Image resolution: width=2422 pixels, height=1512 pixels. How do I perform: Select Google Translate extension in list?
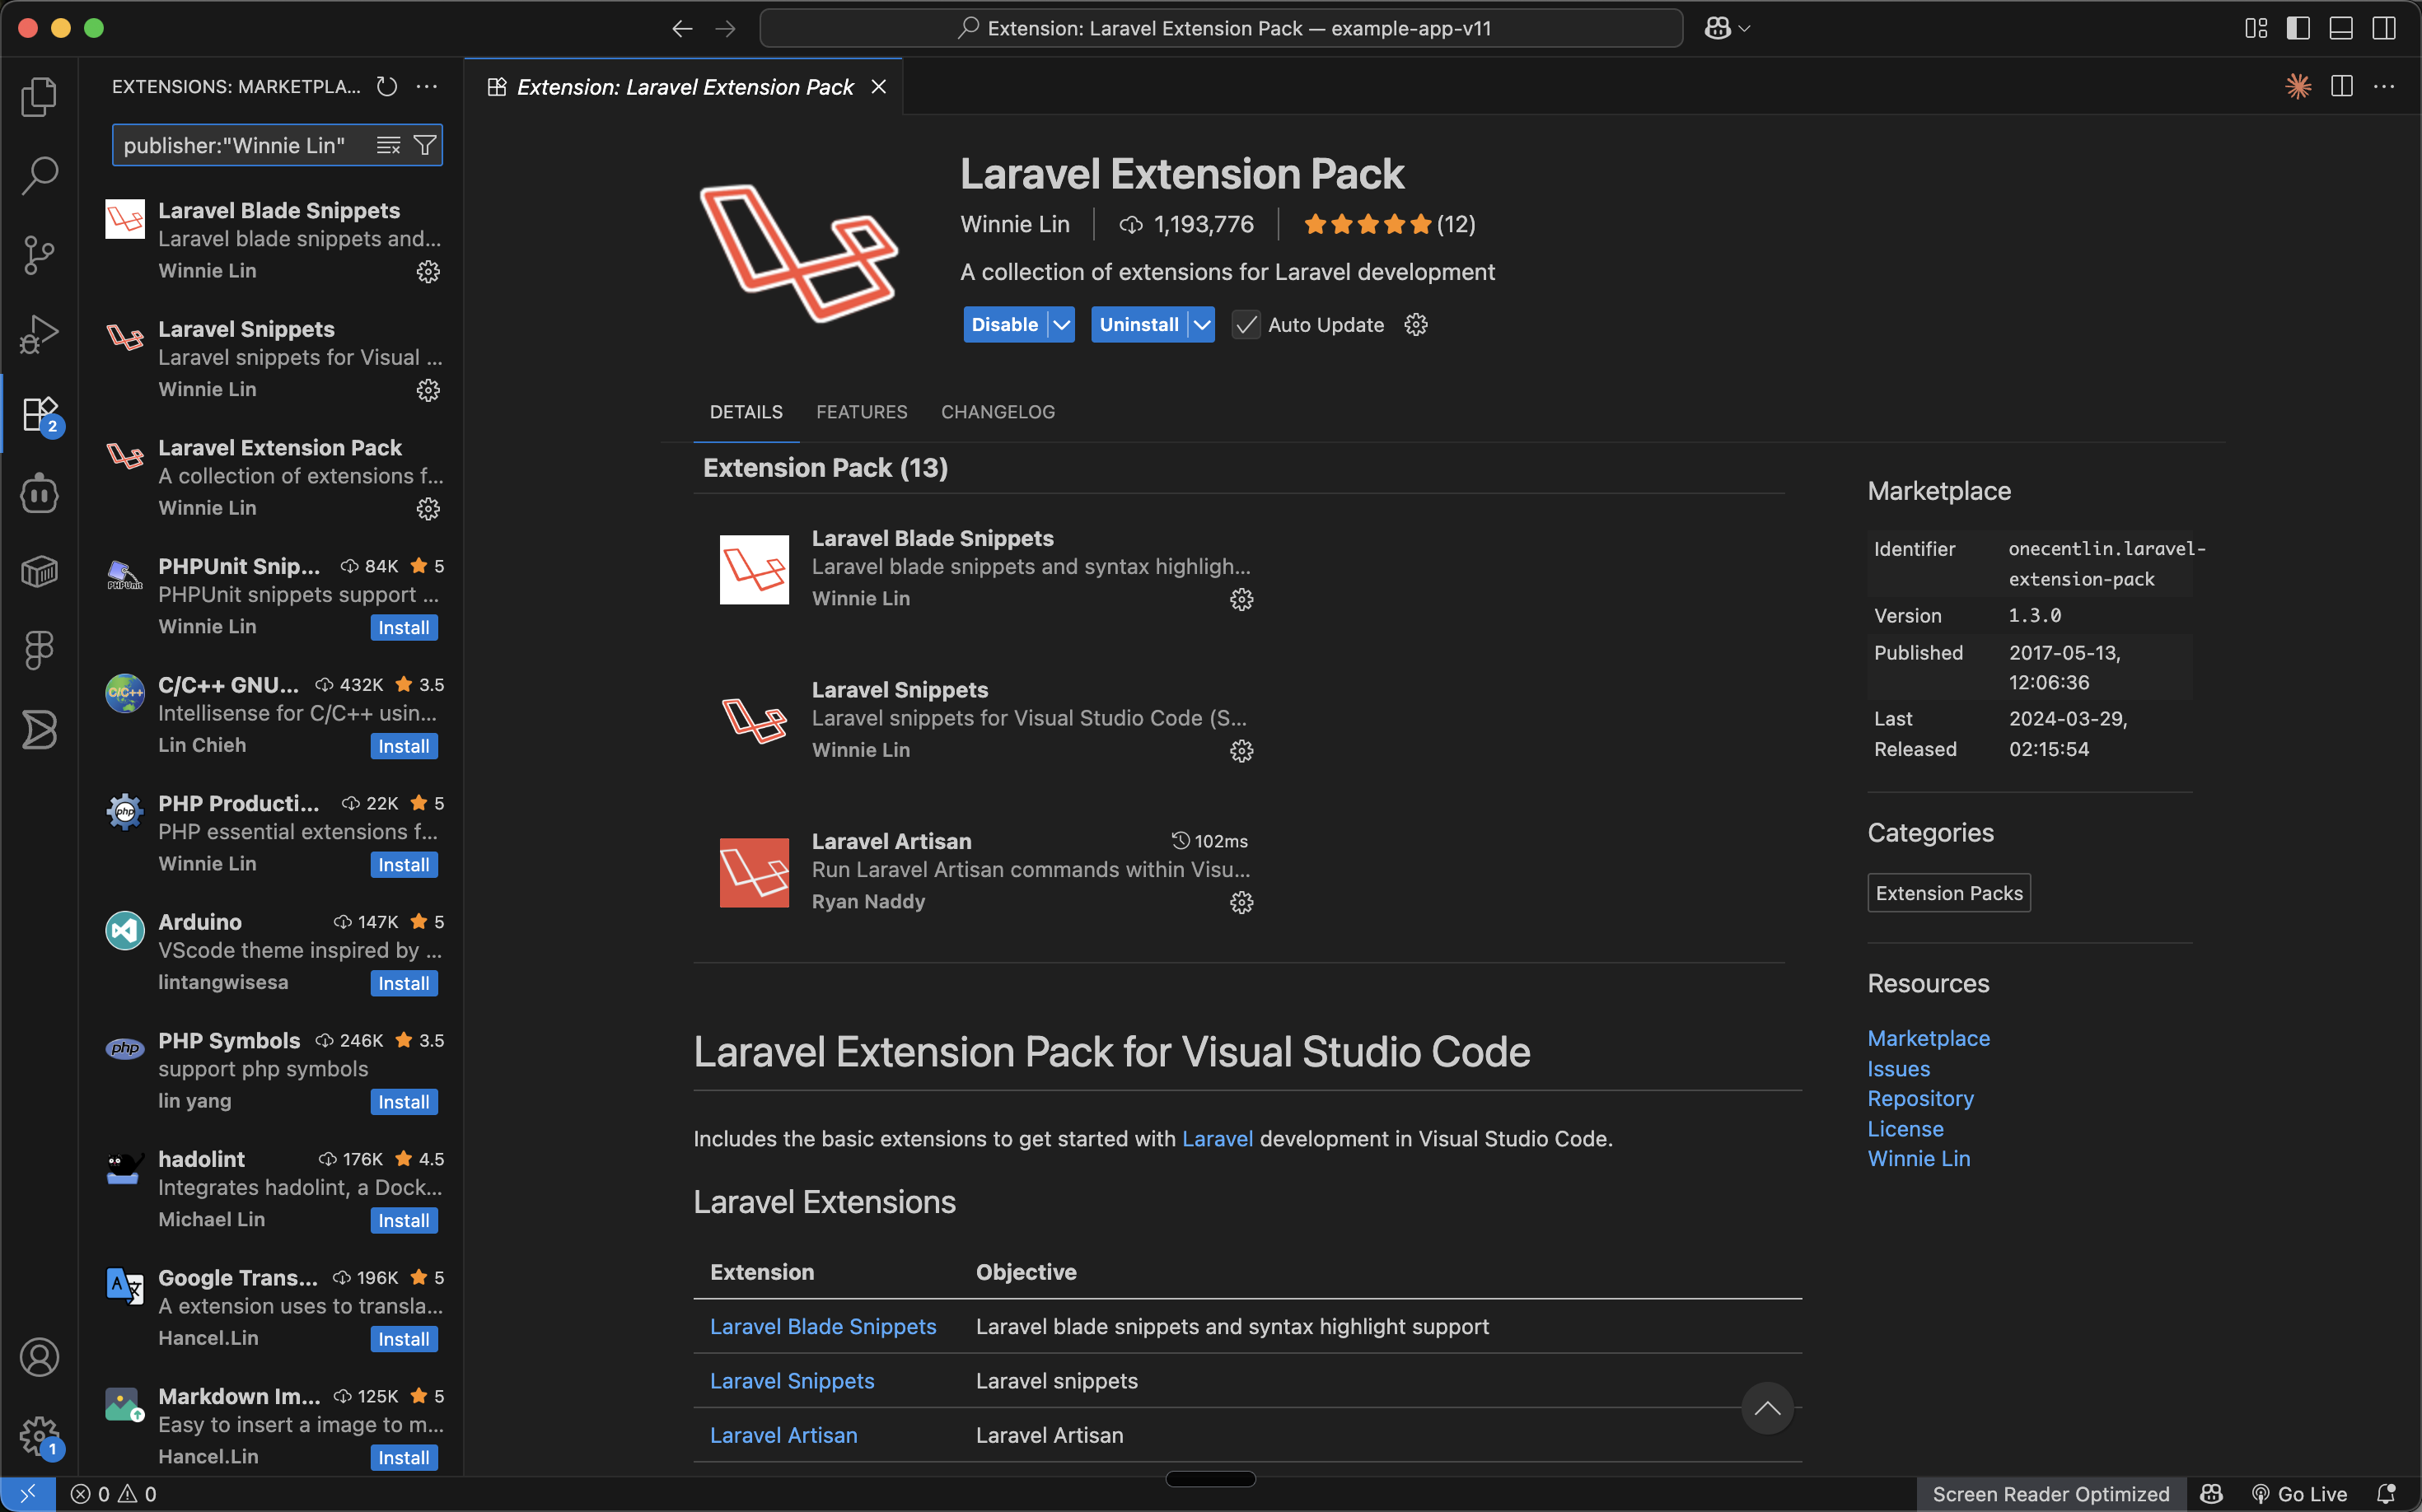click(x=271, y=1307)
